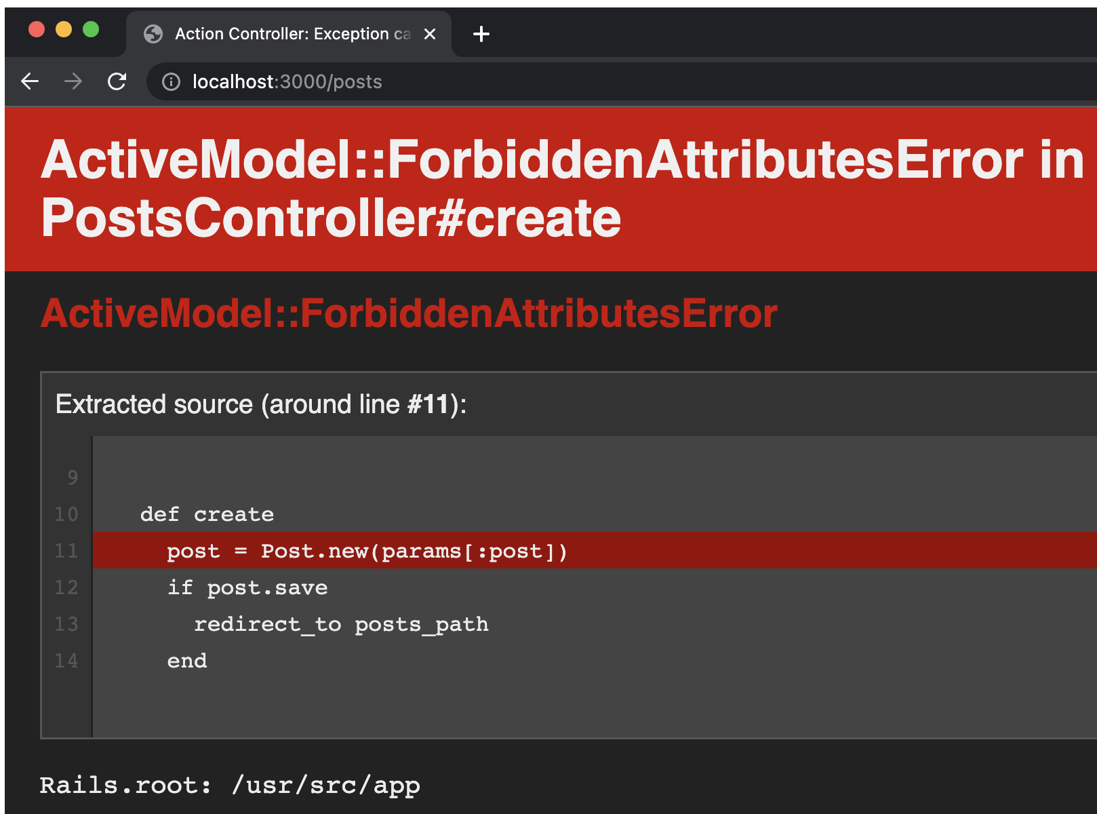Click the 'def create' code line
This screenshot has width=1097, height=814.
click(x=207, y=514)
